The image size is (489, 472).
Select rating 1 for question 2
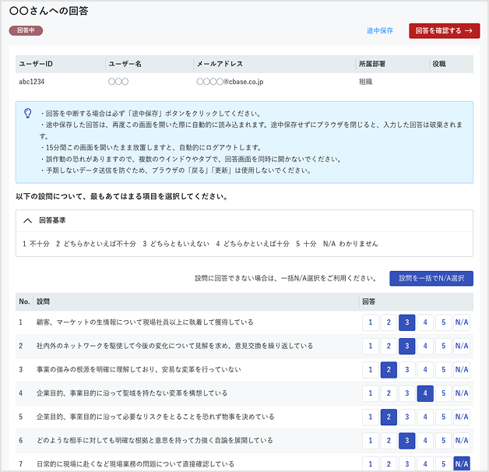370,346
